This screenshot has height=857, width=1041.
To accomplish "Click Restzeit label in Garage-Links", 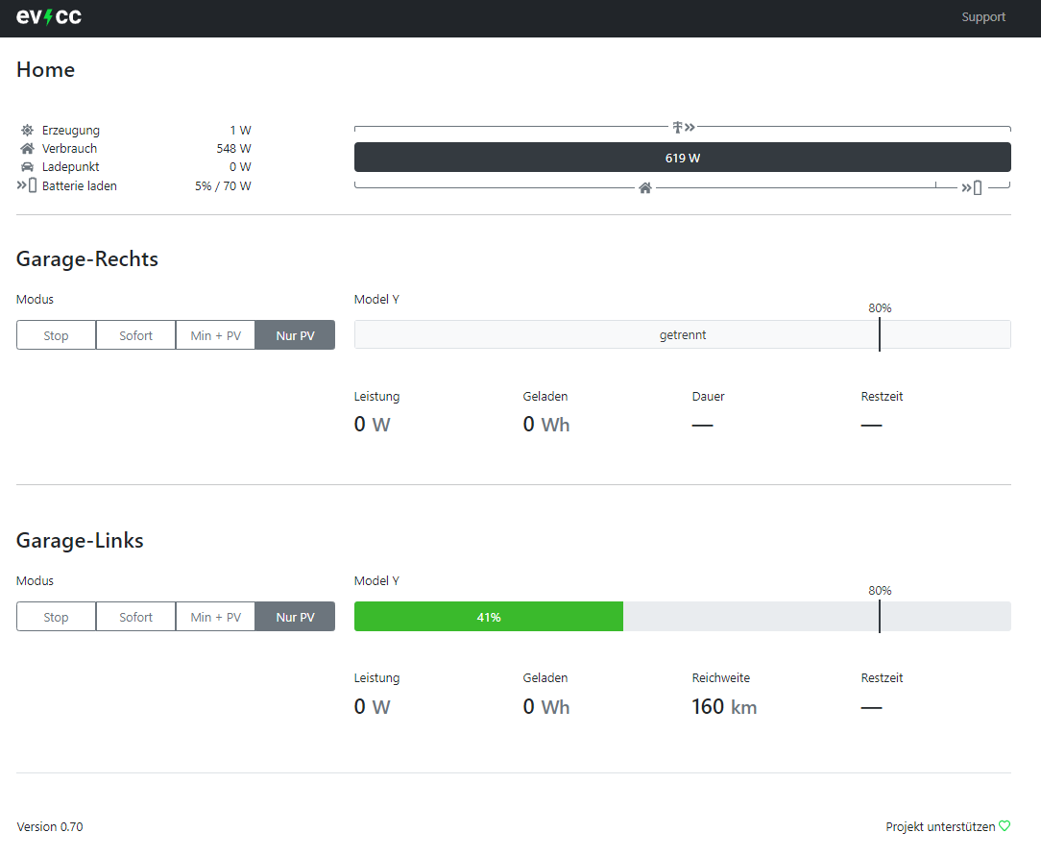I will tap(882, 678).
